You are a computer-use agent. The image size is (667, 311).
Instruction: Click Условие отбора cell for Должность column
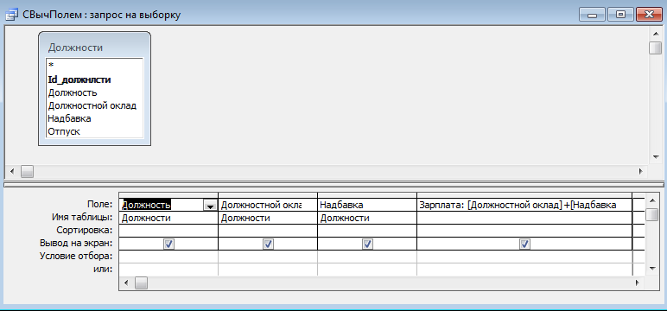pyautogui.click(x=168, y=257)
